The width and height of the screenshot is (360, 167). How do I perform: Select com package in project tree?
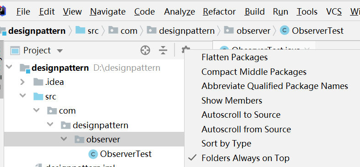click(x=67, y=111)
